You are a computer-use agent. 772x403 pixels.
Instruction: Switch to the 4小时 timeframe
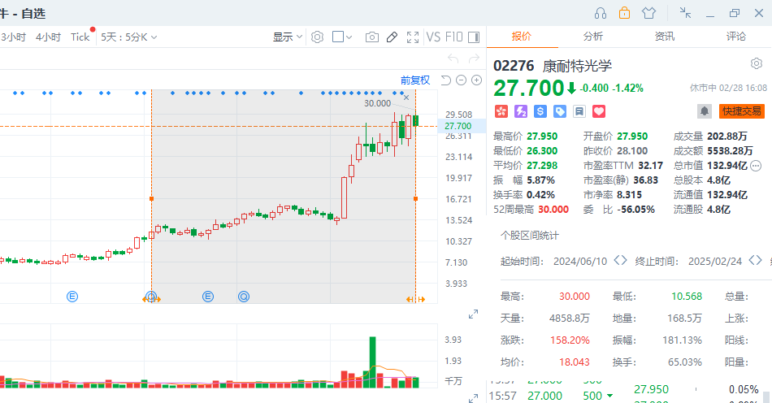point(48,37)
